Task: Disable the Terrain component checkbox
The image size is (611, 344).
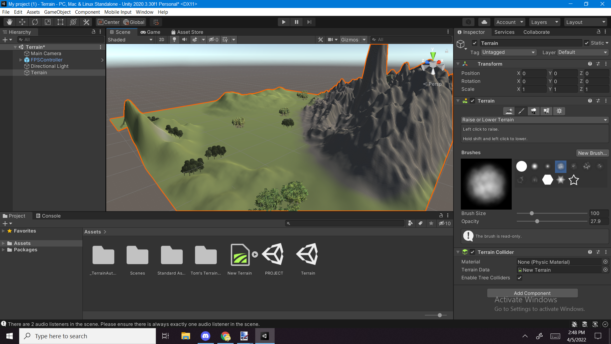Action: (x=472, y=101)
